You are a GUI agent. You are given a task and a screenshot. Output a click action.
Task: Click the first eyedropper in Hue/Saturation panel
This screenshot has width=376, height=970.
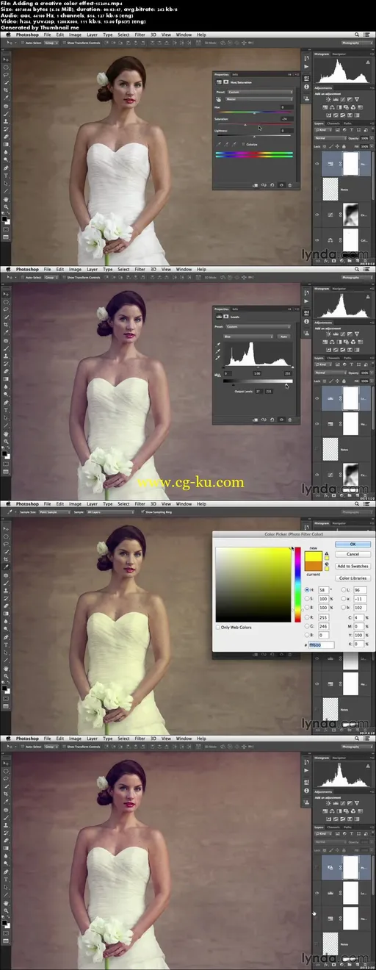click(218, 144)
